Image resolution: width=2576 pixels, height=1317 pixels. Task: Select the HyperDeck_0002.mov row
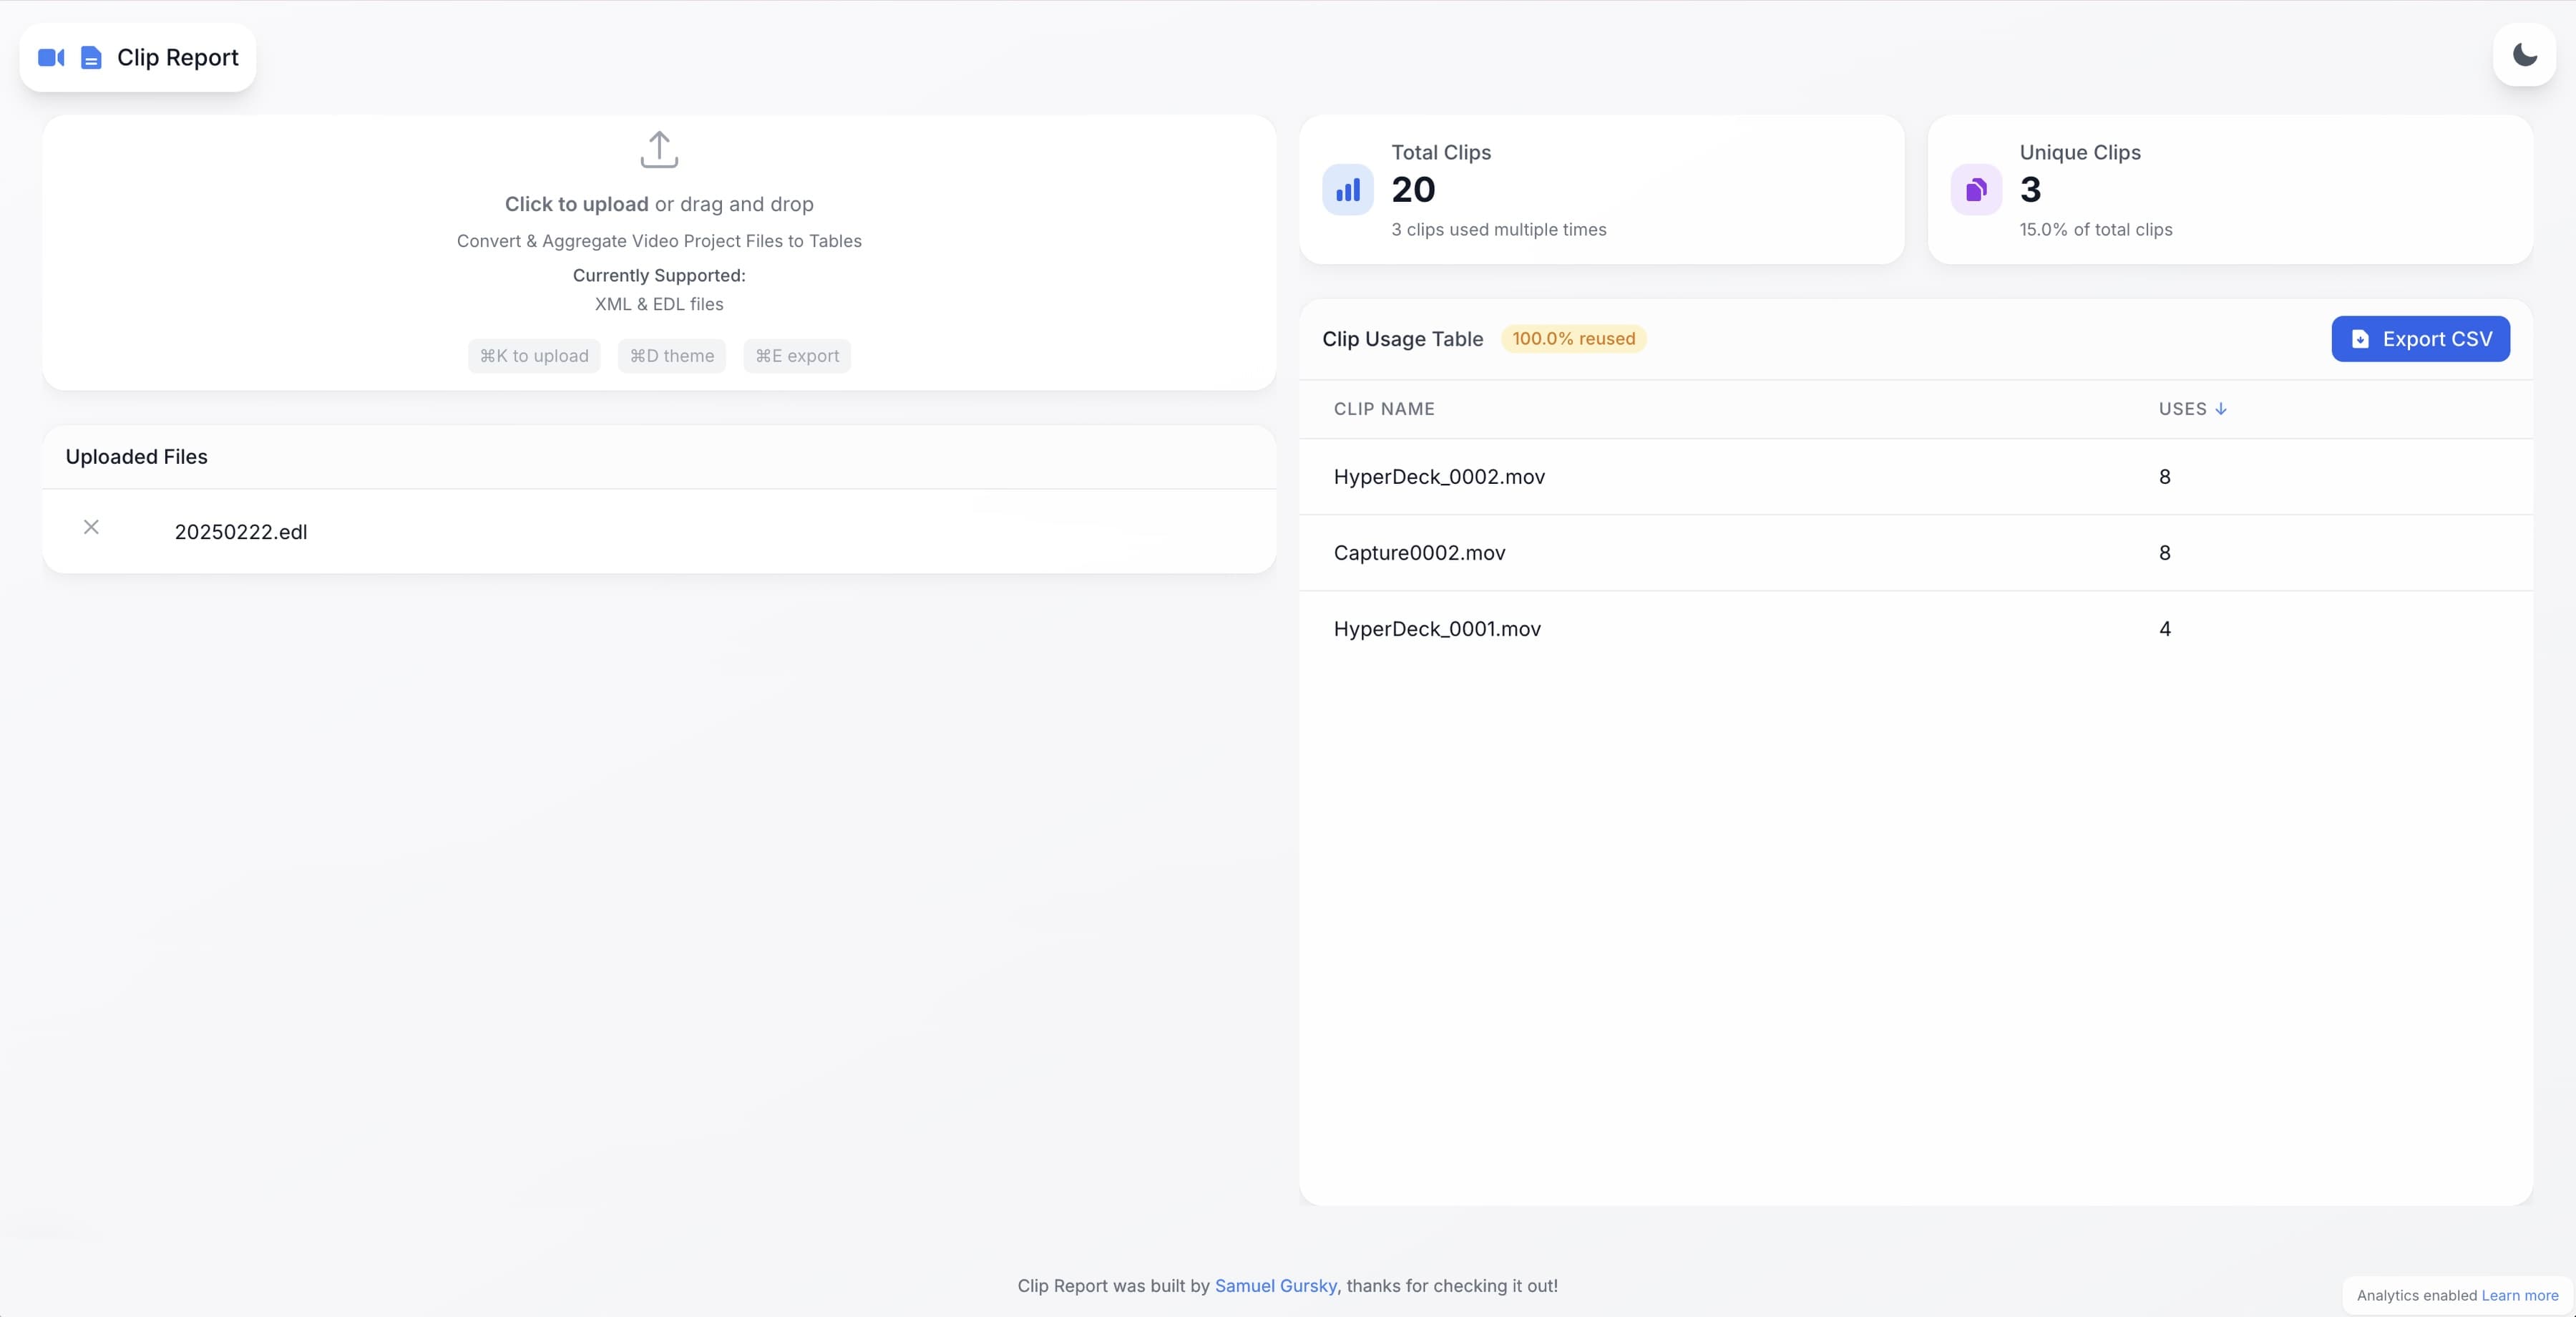click(1916, 477)
